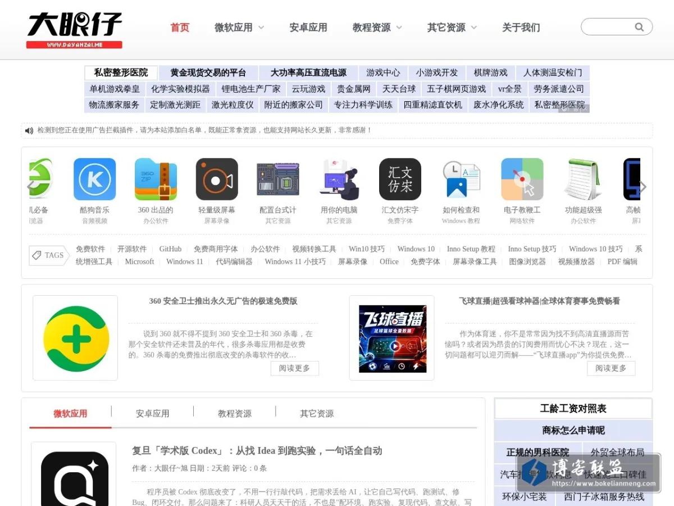The height and width of the screenshot is (506, 674).
Task: Click the TAGS label icon
Action: coord(49,255)
